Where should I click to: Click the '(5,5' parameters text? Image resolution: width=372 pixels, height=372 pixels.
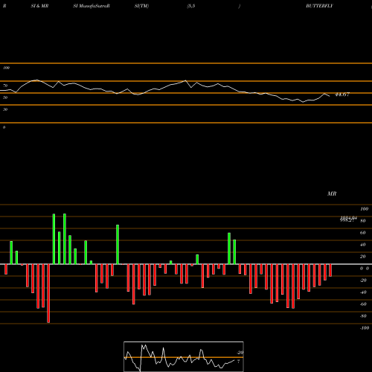[191, 6]
